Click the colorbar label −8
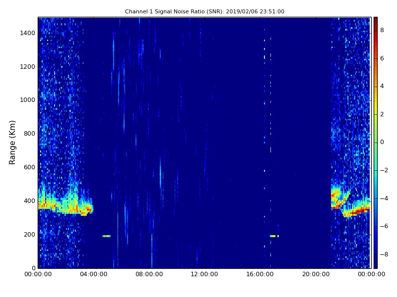This screenshot has height=297, width=397. 384,254
